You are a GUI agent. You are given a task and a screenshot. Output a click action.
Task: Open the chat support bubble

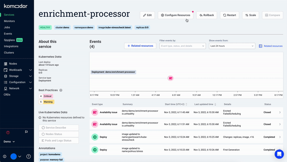pyautogui.click(x=279, y=154)
